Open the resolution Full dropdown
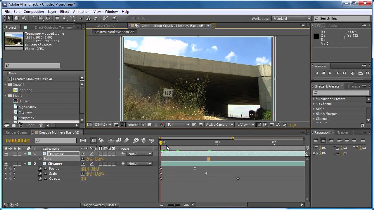Screen dimensions: 374x210 (179, 125)
